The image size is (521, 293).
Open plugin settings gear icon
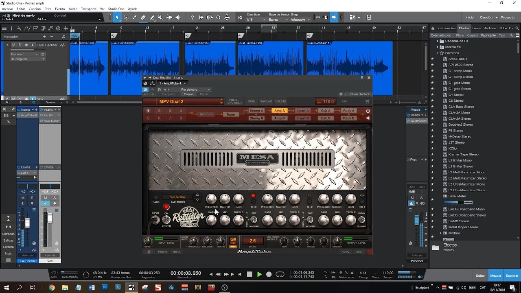[x=341, y=94]
